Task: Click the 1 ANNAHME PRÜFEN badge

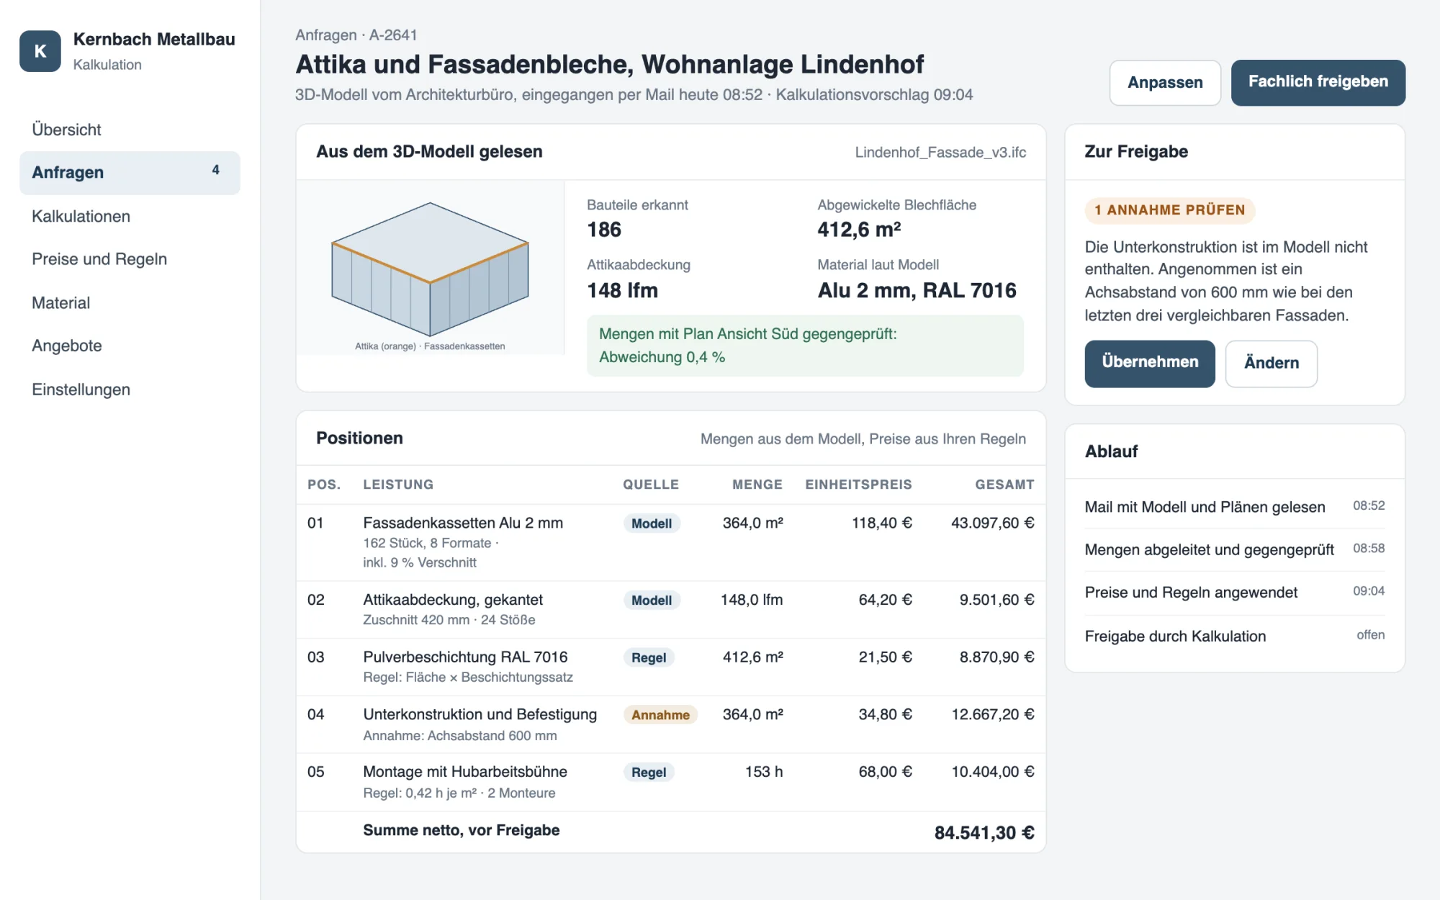Action: [1170, 210]
